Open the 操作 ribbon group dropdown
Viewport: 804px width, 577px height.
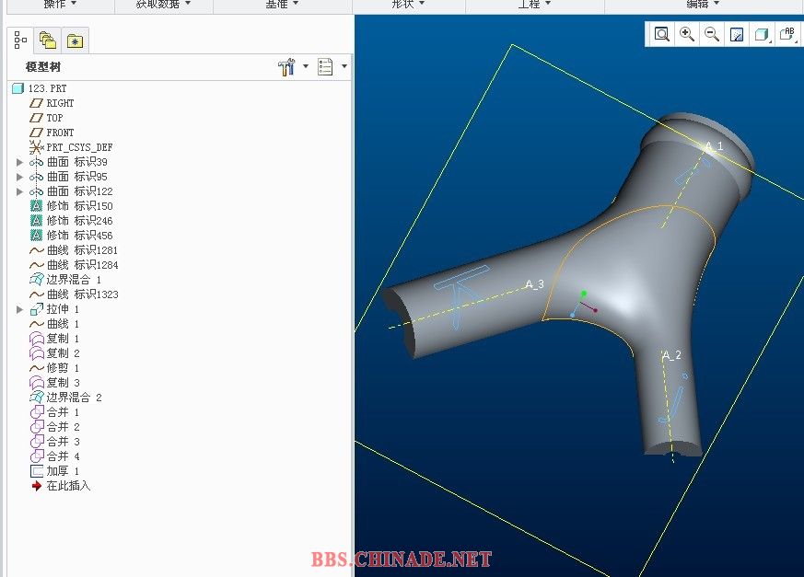tap(61, 5)
